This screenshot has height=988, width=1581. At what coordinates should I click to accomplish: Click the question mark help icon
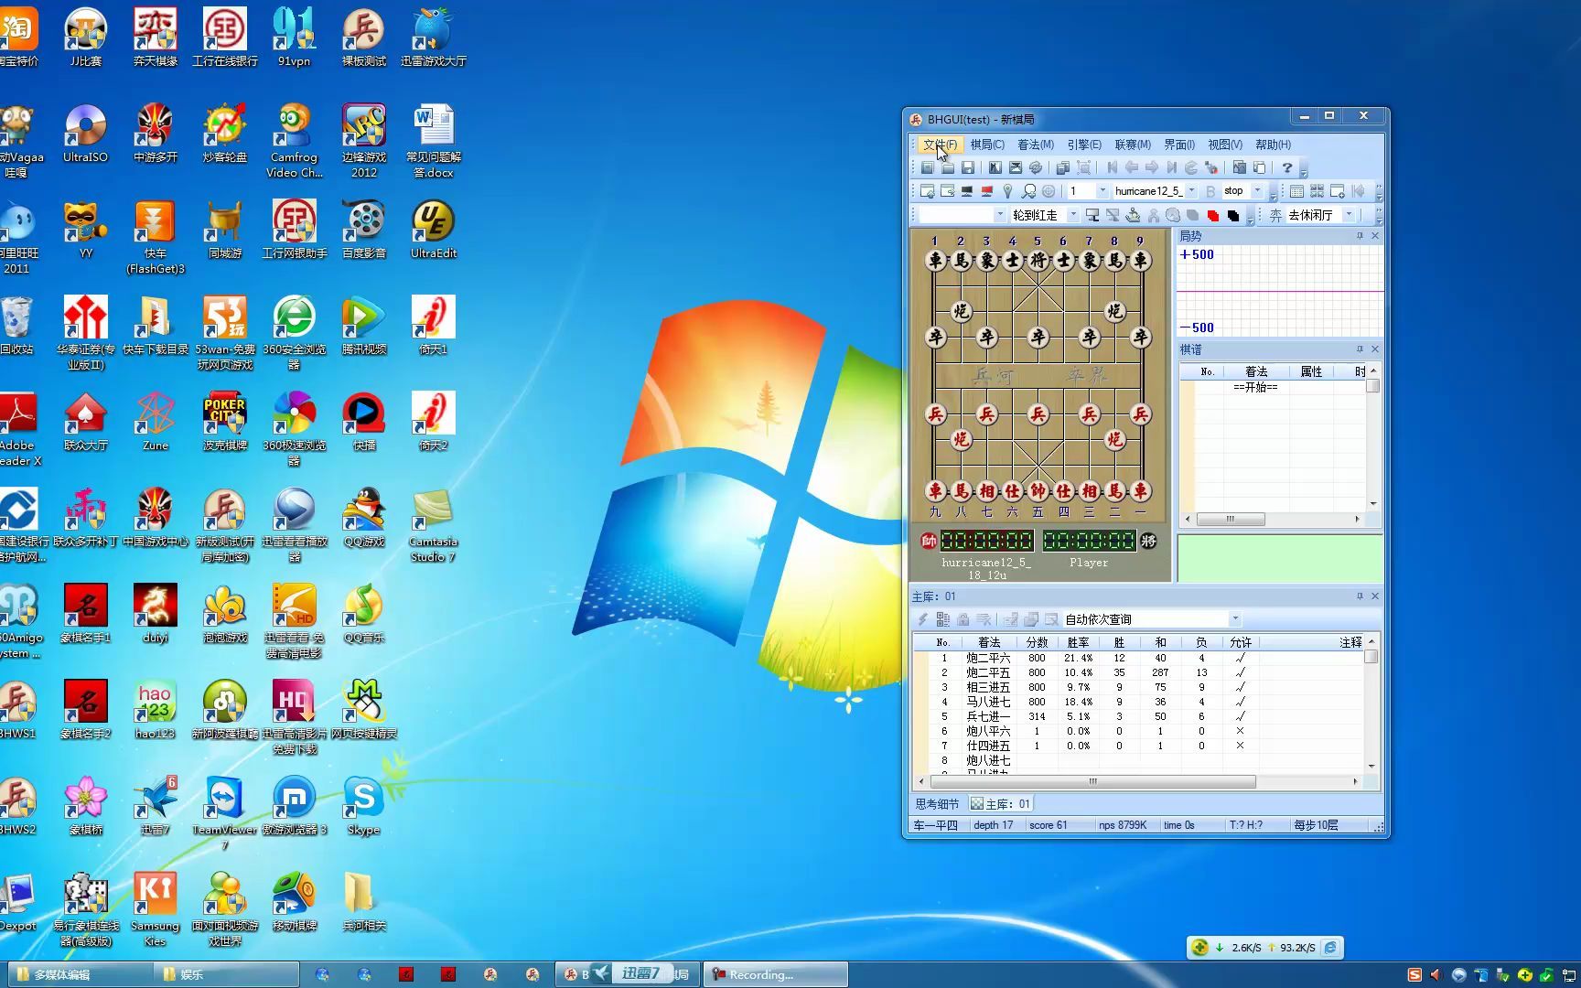click(x=1287, y=167)
